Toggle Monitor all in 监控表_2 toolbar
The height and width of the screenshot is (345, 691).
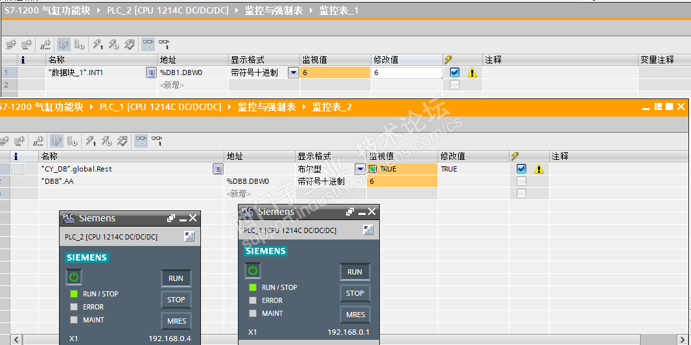[x=141, y=141]
